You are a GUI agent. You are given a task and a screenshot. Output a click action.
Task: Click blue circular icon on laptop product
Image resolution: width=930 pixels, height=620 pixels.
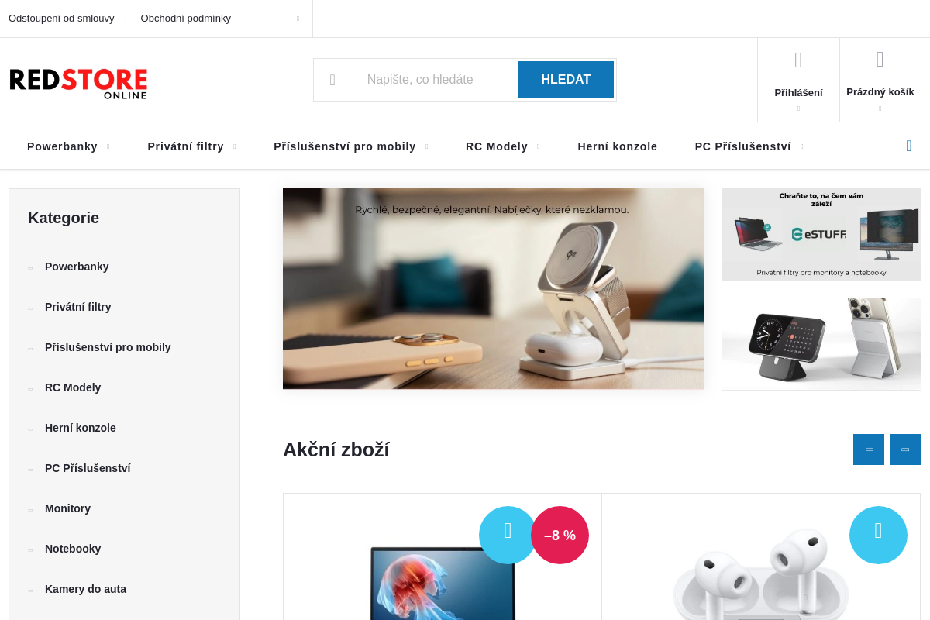point(508,535)
